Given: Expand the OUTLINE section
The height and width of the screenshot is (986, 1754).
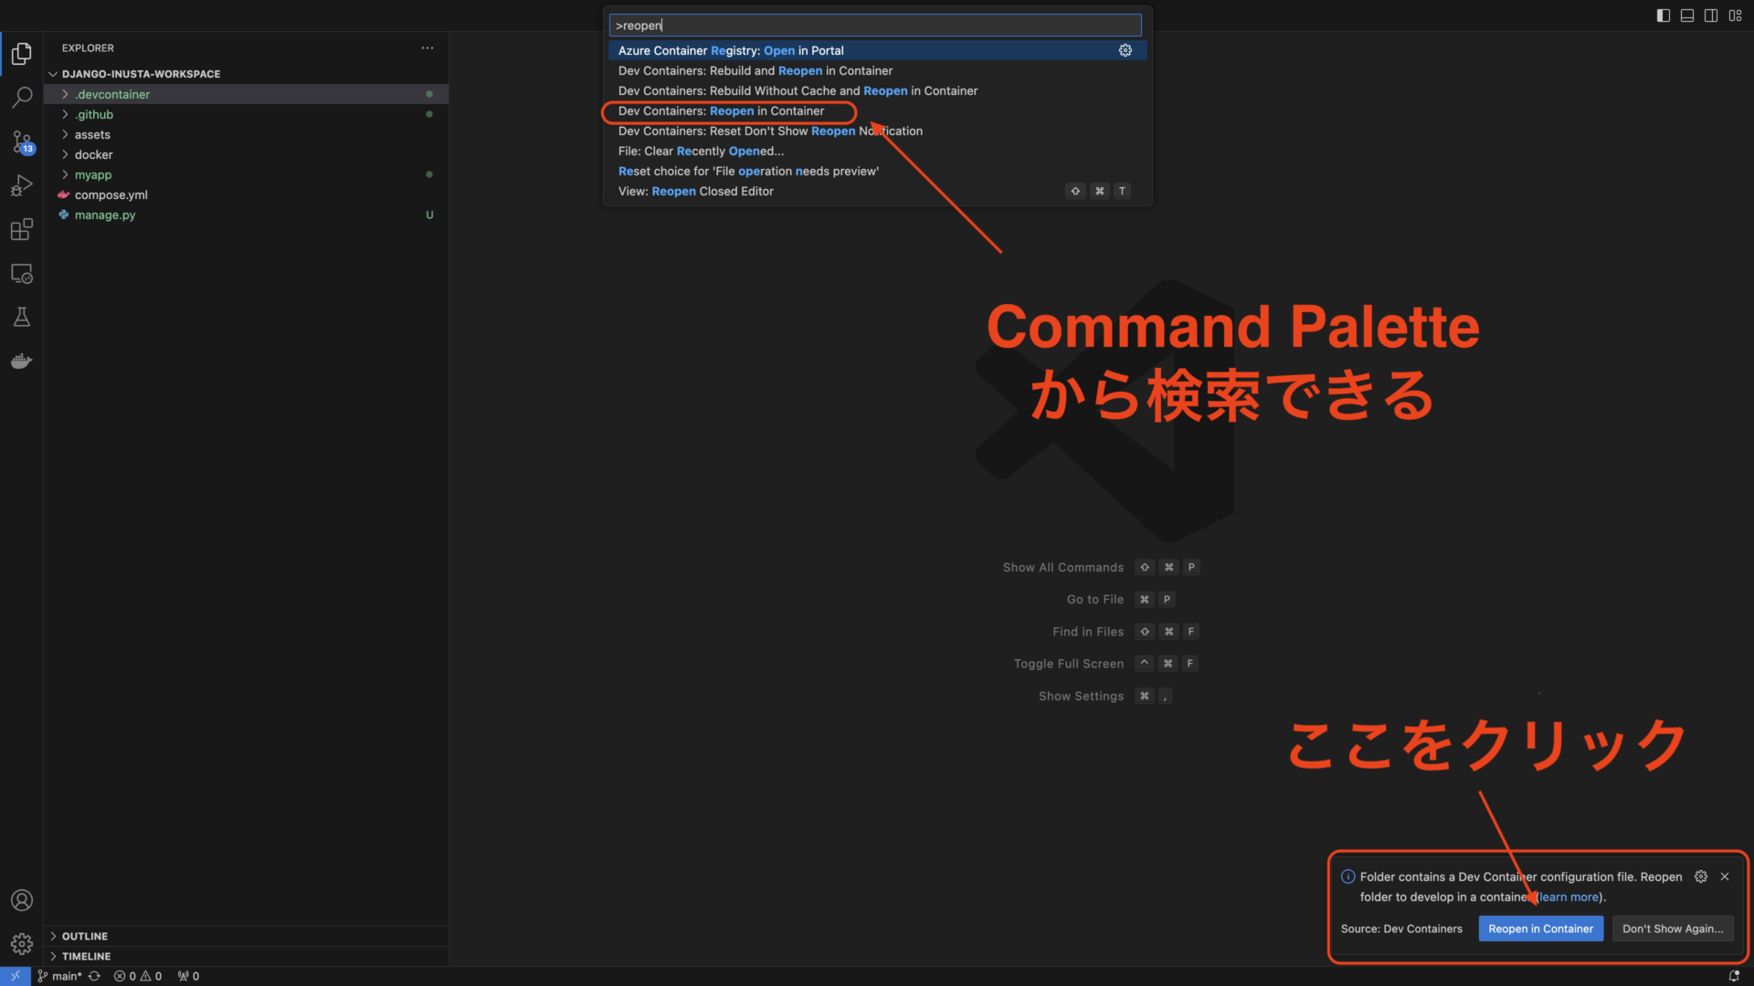Looking at the screenshot, I should pos(246,936).
